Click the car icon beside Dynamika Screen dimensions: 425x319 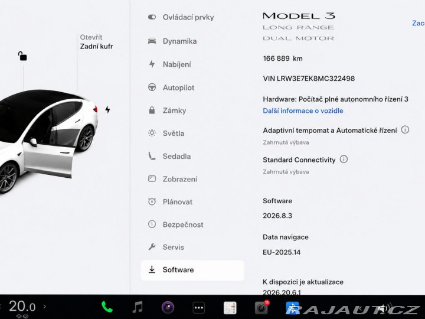click(152, 41)
